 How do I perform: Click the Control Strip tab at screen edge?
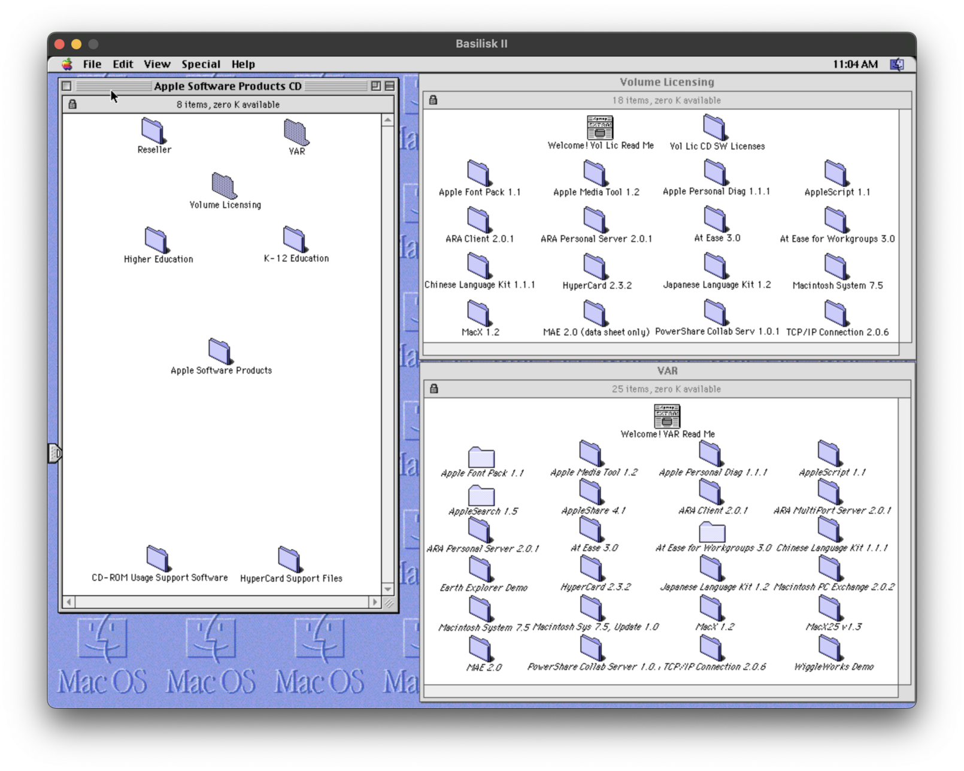point(54,453)
